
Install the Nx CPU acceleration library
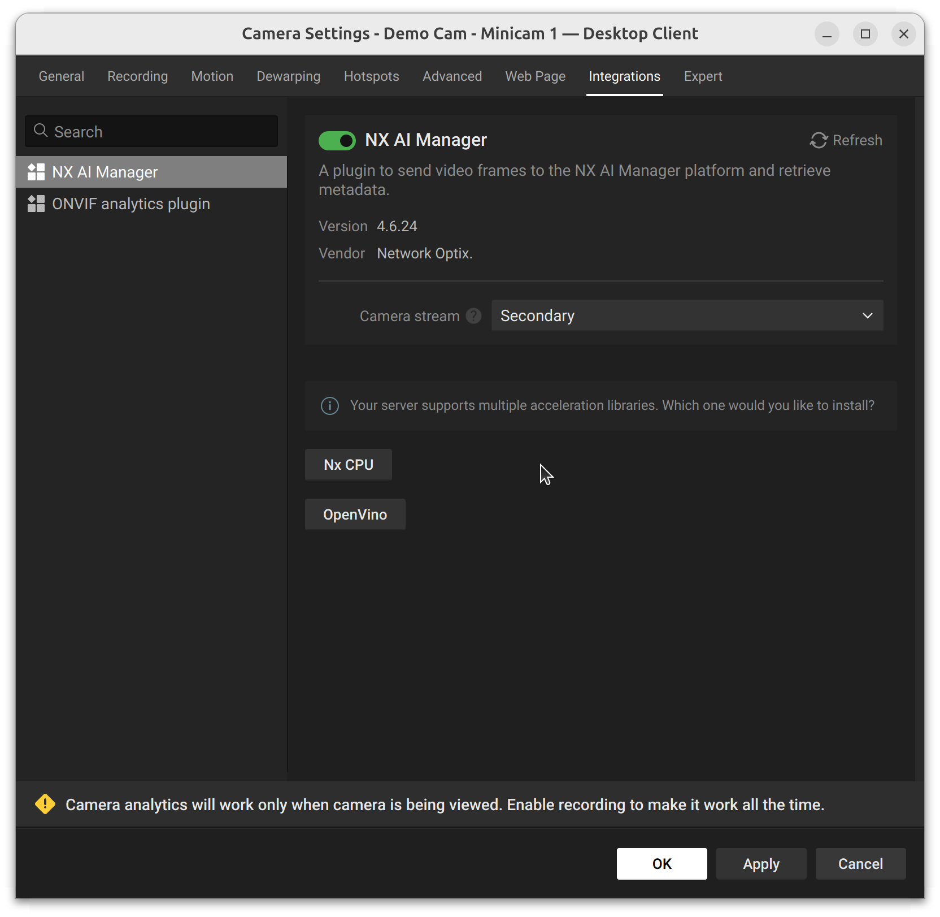tap(348, 465)
